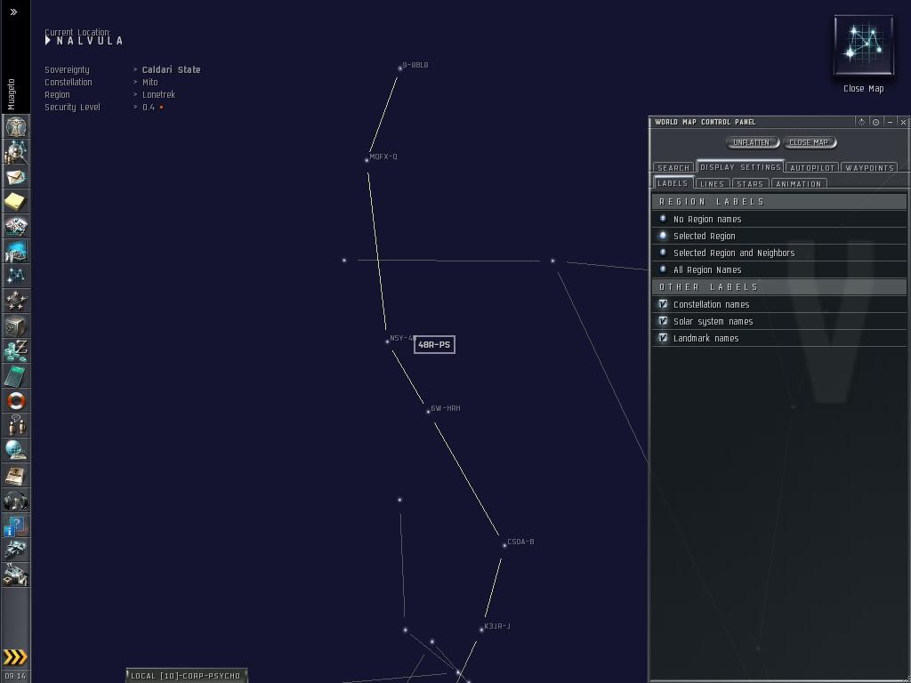Viewport: 911px width, 683px height.
Task: Click the Region Labels section header
Action: pos(779,202)
